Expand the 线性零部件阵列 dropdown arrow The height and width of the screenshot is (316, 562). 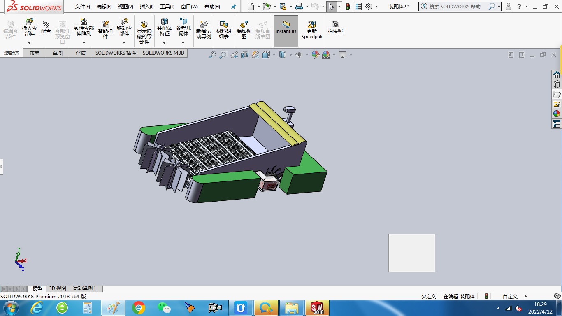84,43
